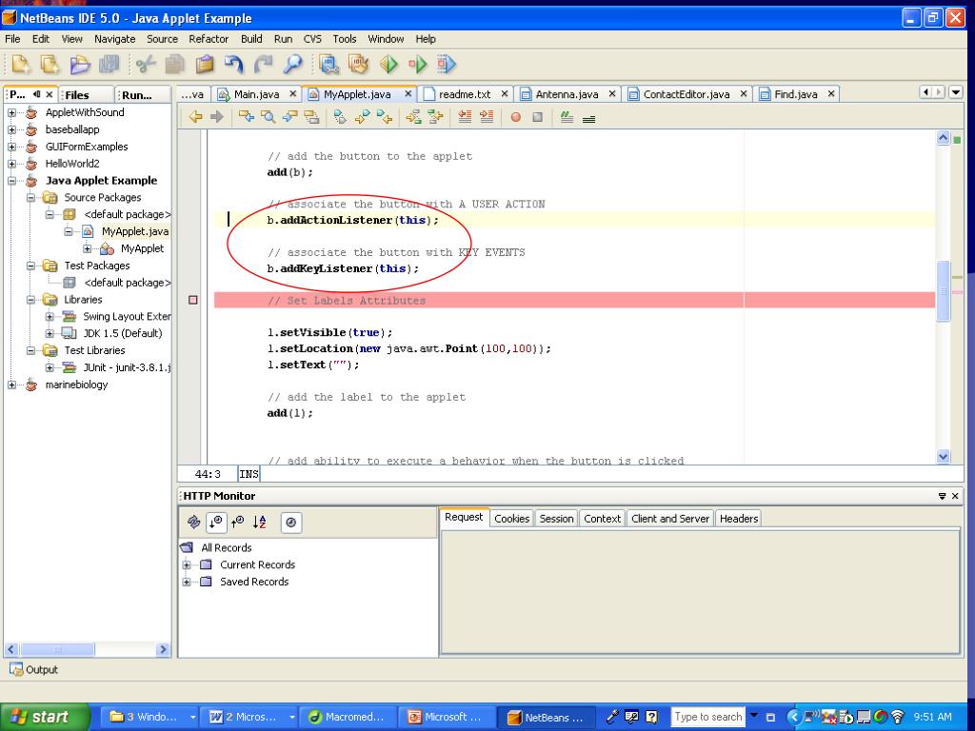This screenshot has height=731, width=975.
Task: Debug main project icon
Action: click(x=418, y=64)
